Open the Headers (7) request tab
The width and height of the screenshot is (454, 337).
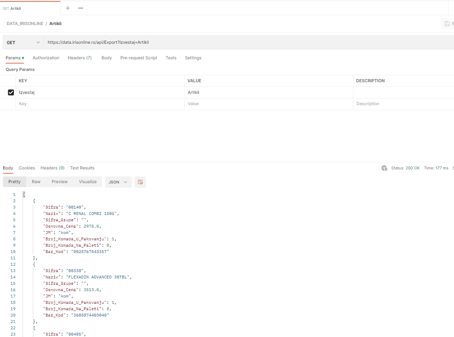pyautogui.click(x=79, y=58)
